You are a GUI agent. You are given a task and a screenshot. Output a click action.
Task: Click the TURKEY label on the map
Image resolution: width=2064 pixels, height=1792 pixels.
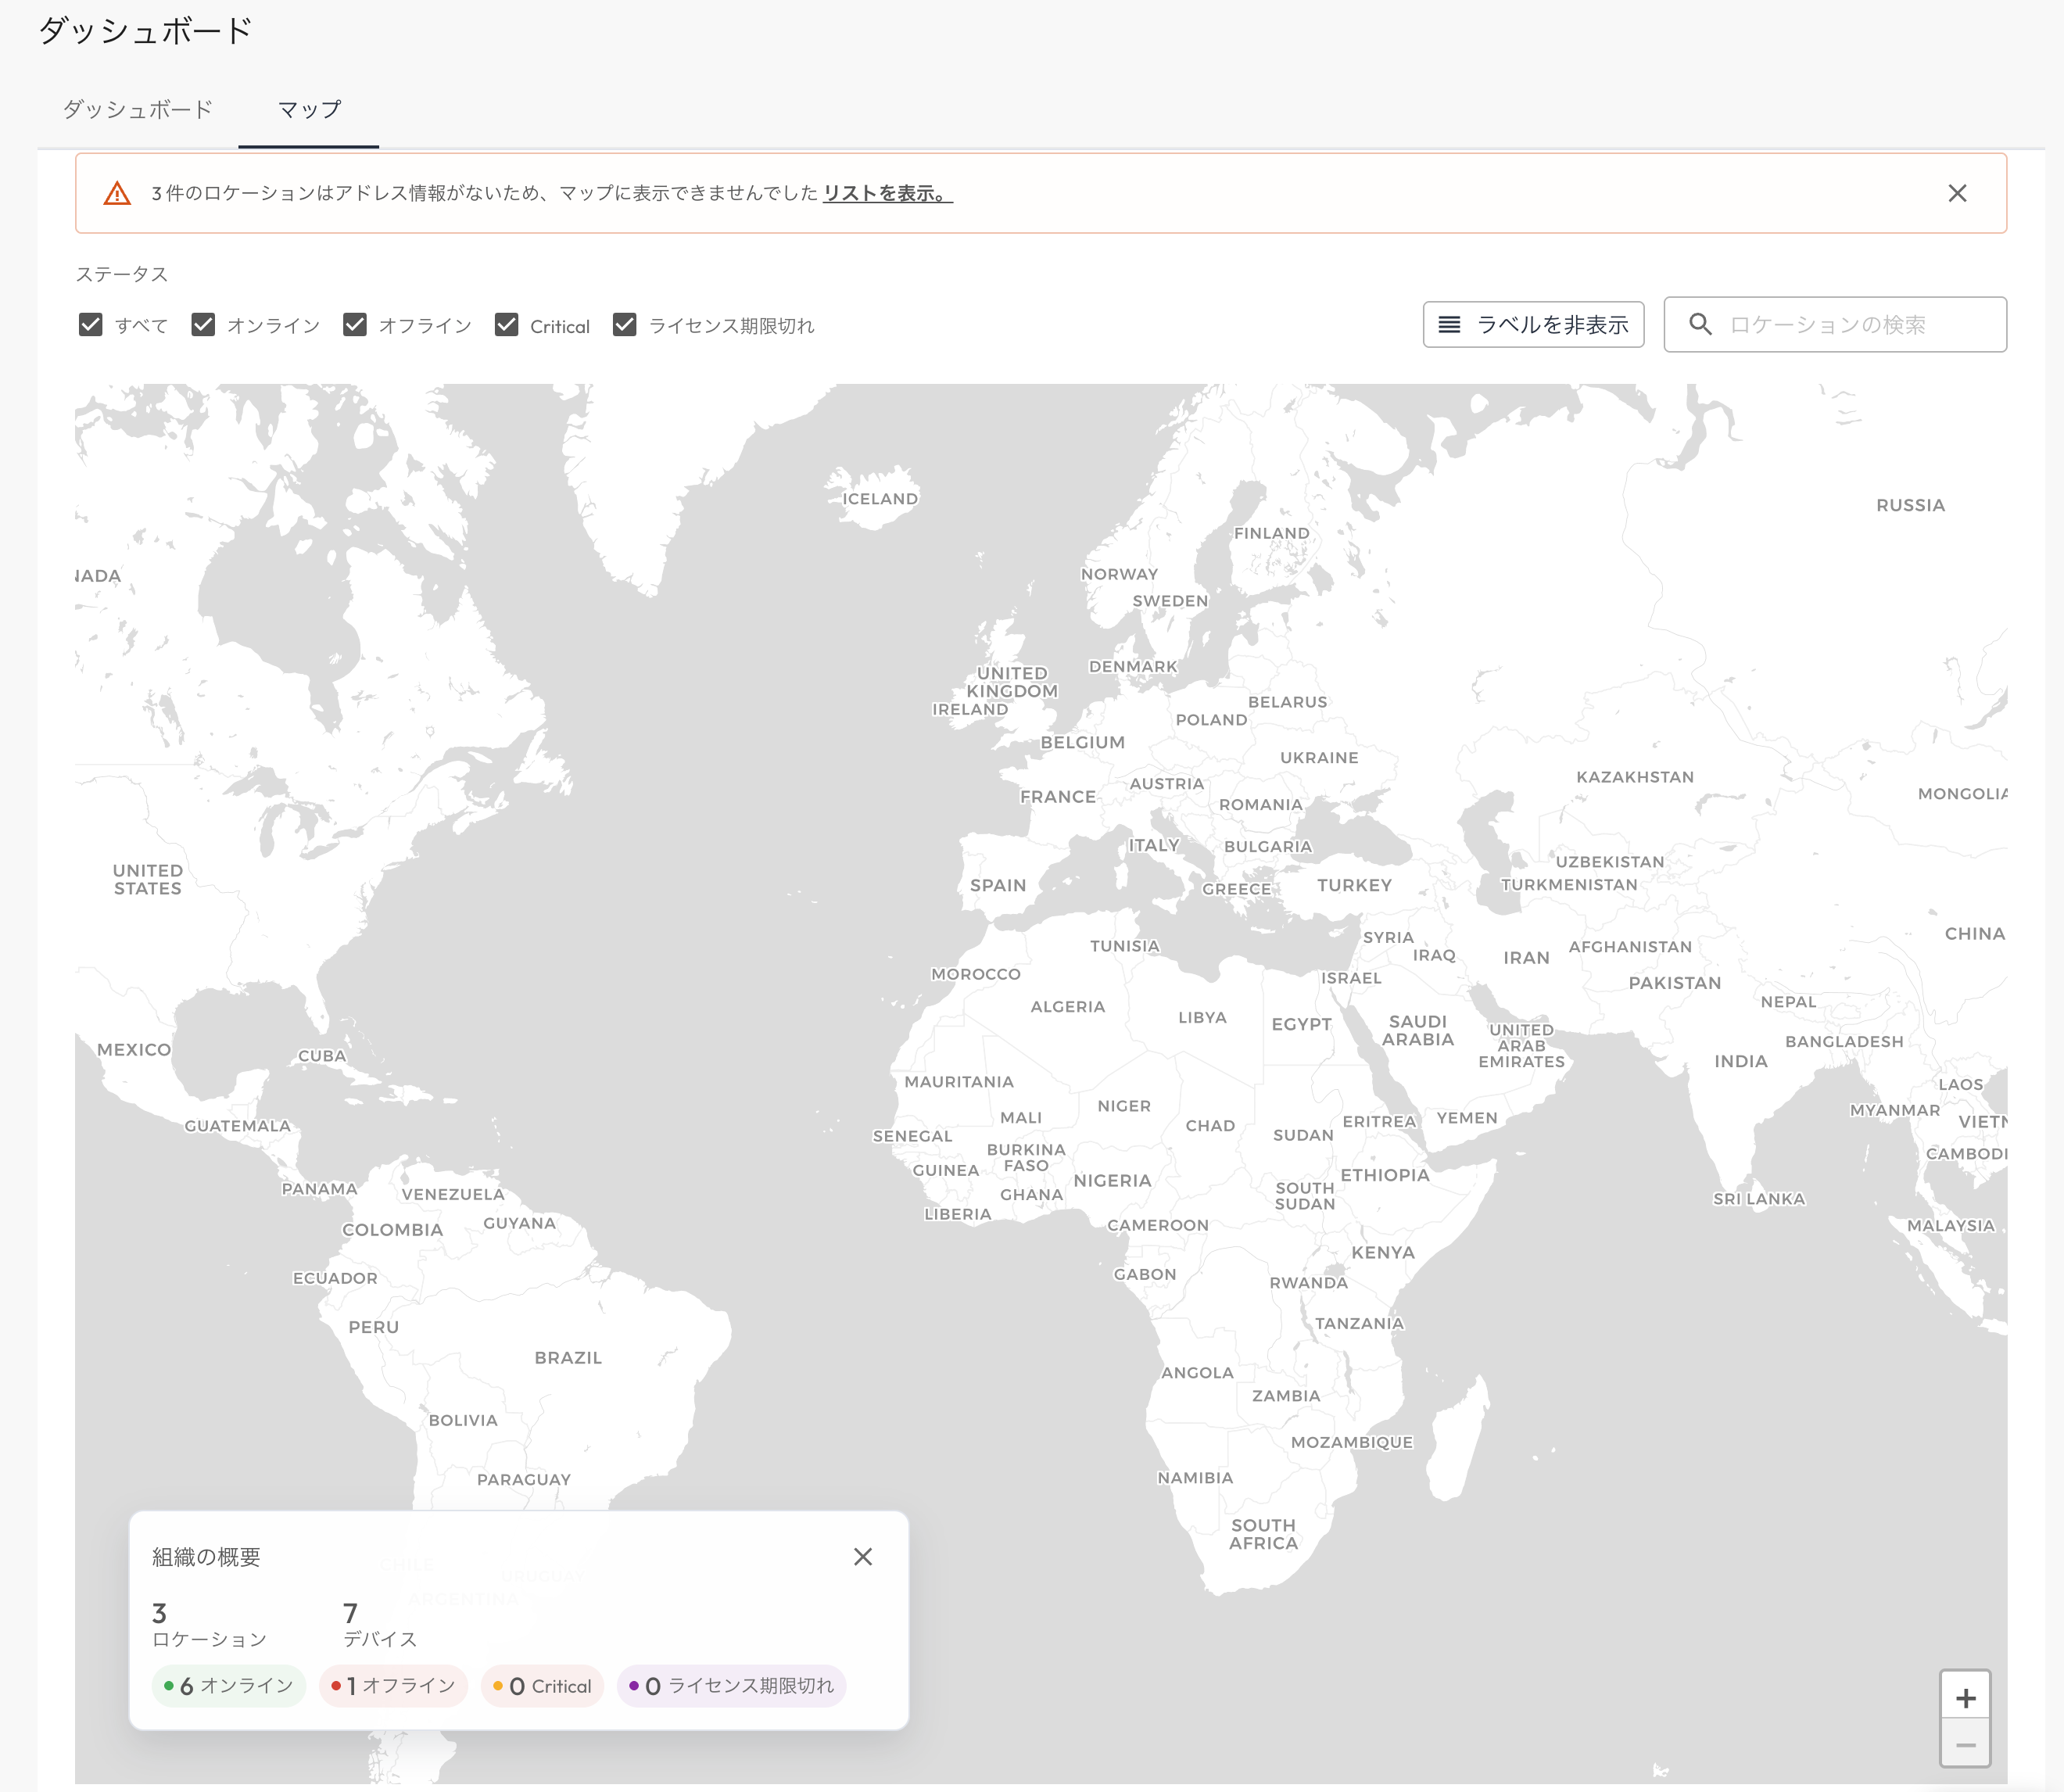tap(1354, 885)
